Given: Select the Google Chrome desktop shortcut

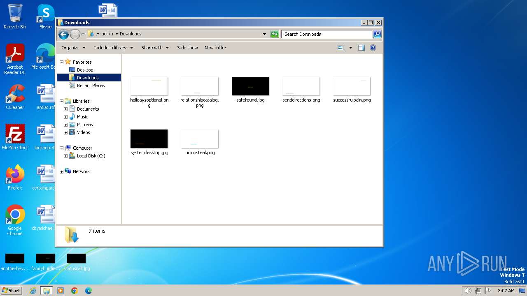Looking at the screenshot, I should pos(15,220).
